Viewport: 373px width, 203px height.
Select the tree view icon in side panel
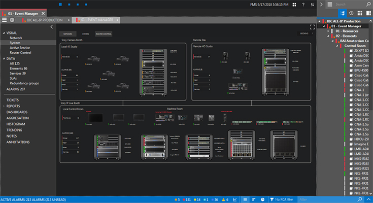[342, 13]
